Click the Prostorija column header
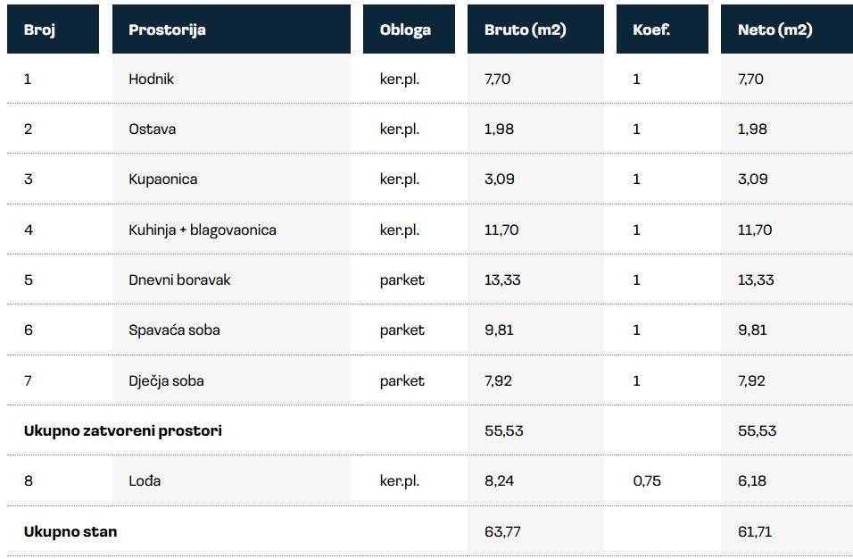The image size is (853, 559). pyautogui.click(x=167, y=29)
